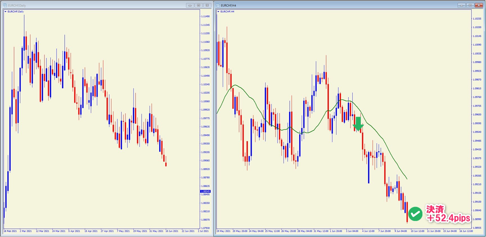Click the 27 Apr 2021 date label
This screenshot has height=237, width=486.
click(x=107, y=231)
